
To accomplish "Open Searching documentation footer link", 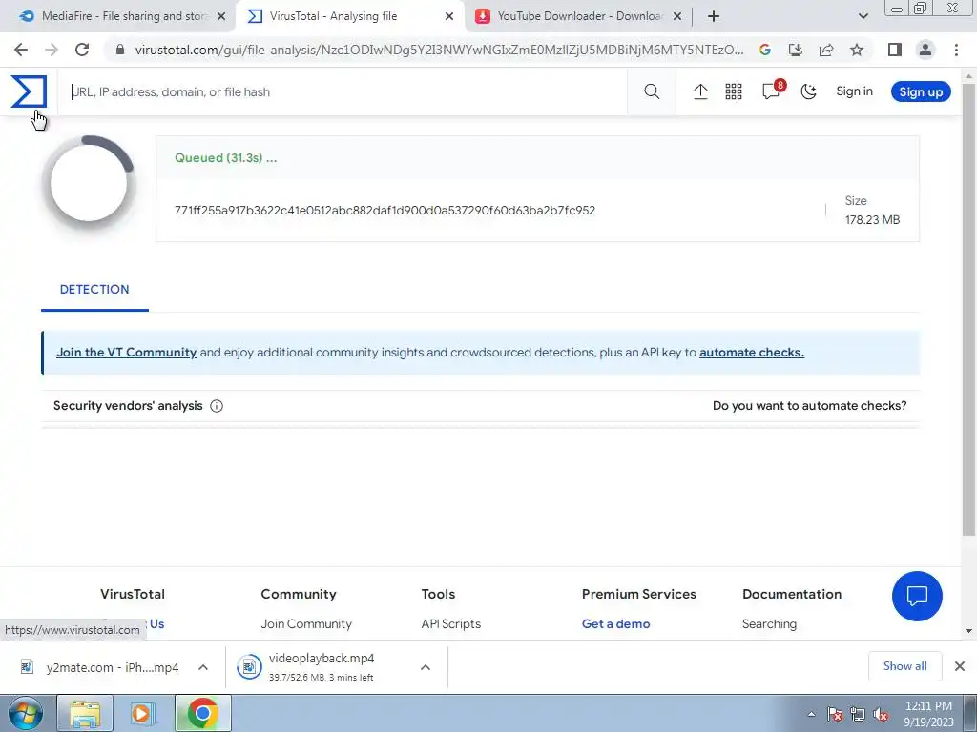I will (x=769, y=623).
